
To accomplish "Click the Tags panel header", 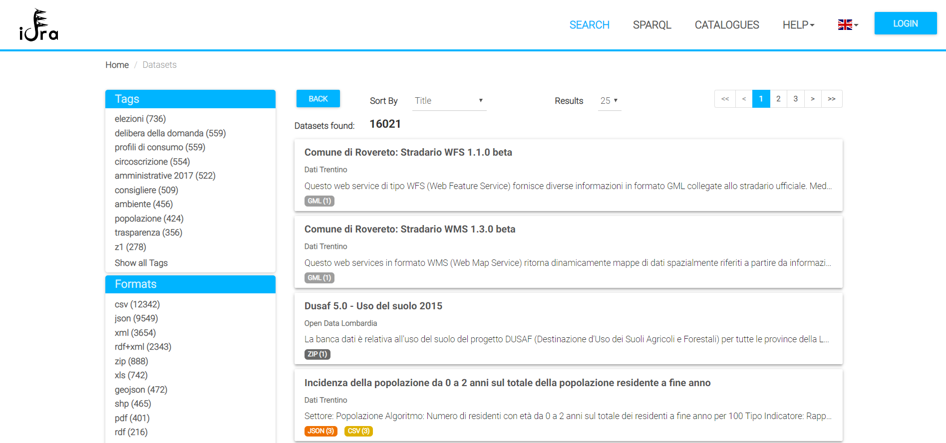I will tap(190, 99).
